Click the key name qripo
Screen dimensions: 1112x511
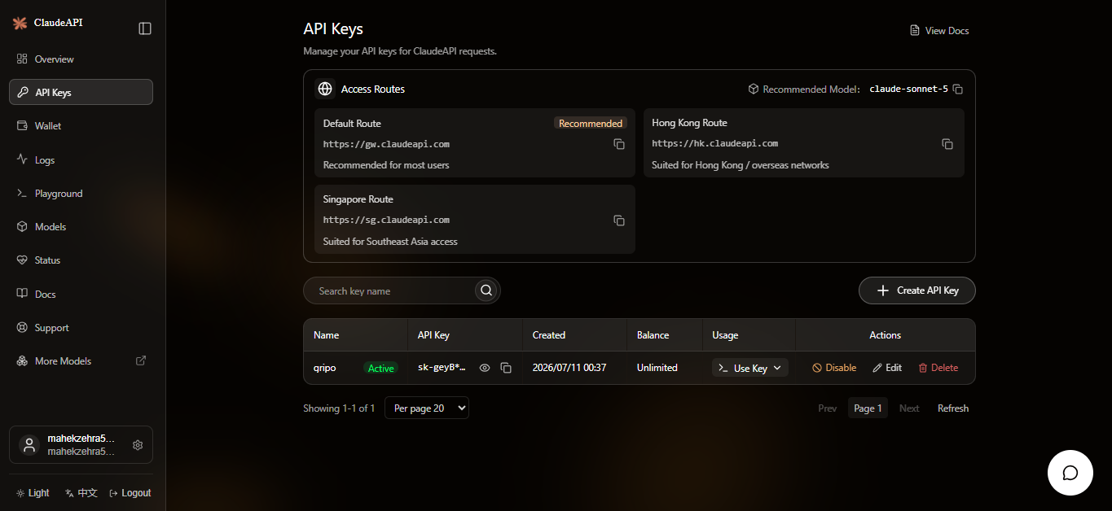tap(325, 368)
